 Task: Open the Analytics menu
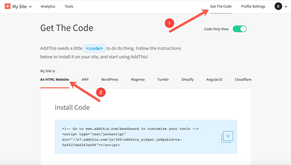pos(48,6)
